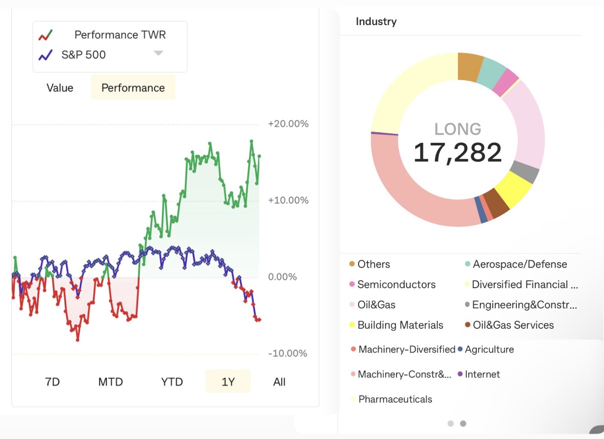The image size is (604, 439).
Task: Click the Oil&Gas legend entry
Action: [372, 305]
